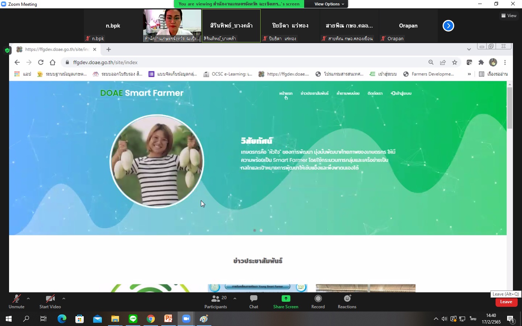Show next participants with blue arrow
522x326 pixels.
tap(448, 26)
